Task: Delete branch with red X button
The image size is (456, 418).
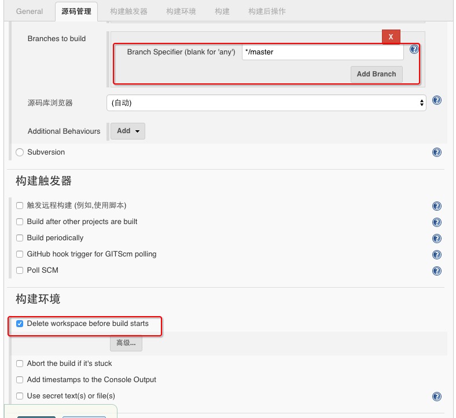Action: coord(391,36)
